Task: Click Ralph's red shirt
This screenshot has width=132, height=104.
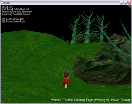Action: point(66,81)
